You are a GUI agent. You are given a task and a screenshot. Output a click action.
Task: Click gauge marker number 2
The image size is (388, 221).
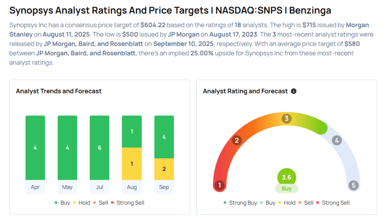237,141
